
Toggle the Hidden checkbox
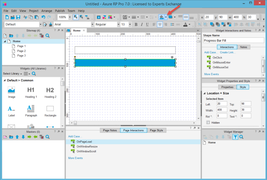click(208, 123)
